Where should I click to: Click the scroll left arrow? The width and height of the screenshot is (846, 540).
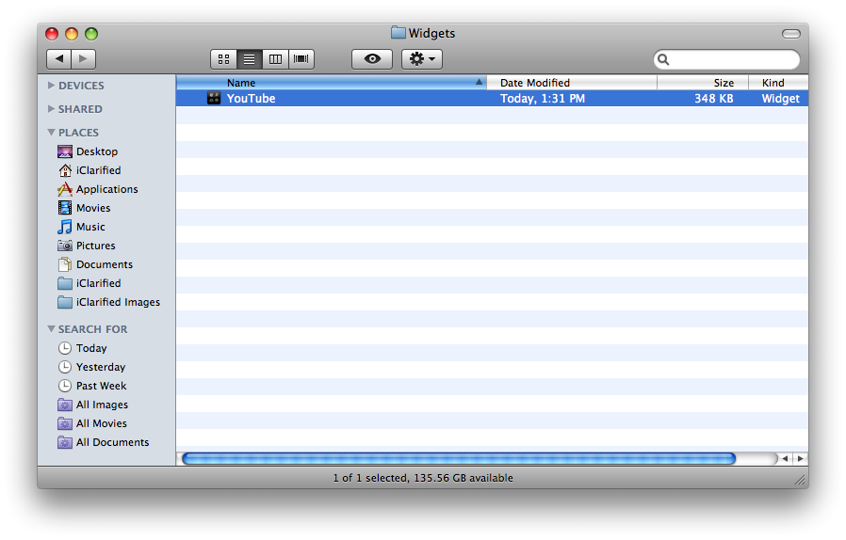(x=785, y=458)
